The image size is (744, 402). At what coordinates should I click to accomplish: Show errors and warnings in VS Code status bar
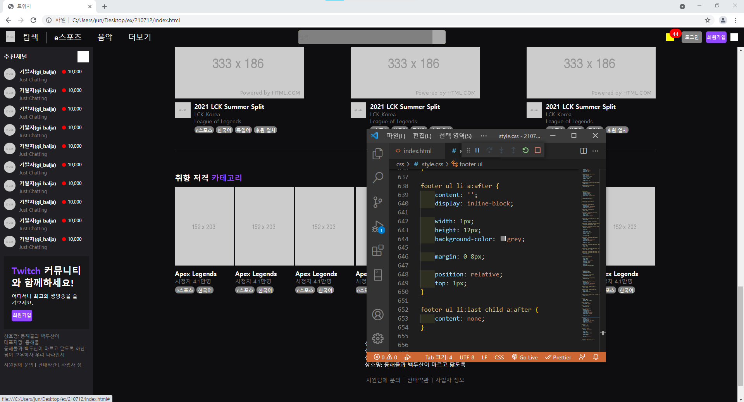pos(386,357)
